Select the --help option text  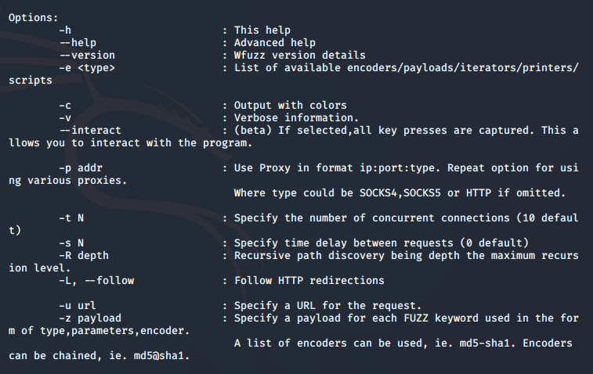point(78,43)
